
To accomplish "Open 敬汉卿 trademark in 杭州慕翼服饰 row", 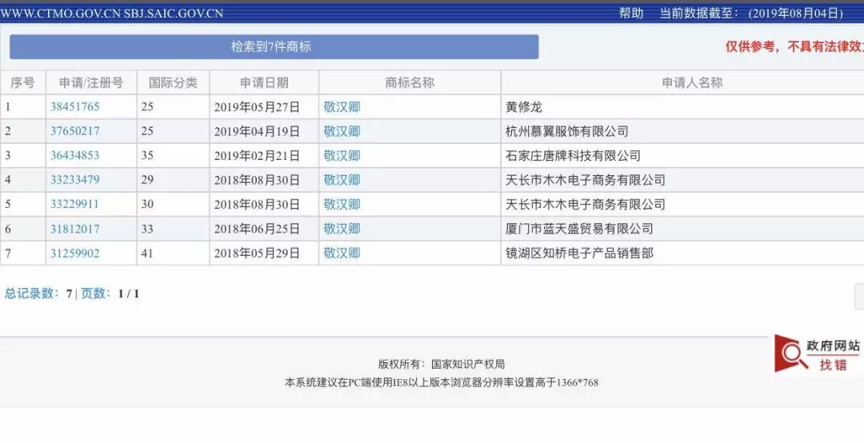I will pyautogui.click(x=342, y=131).
